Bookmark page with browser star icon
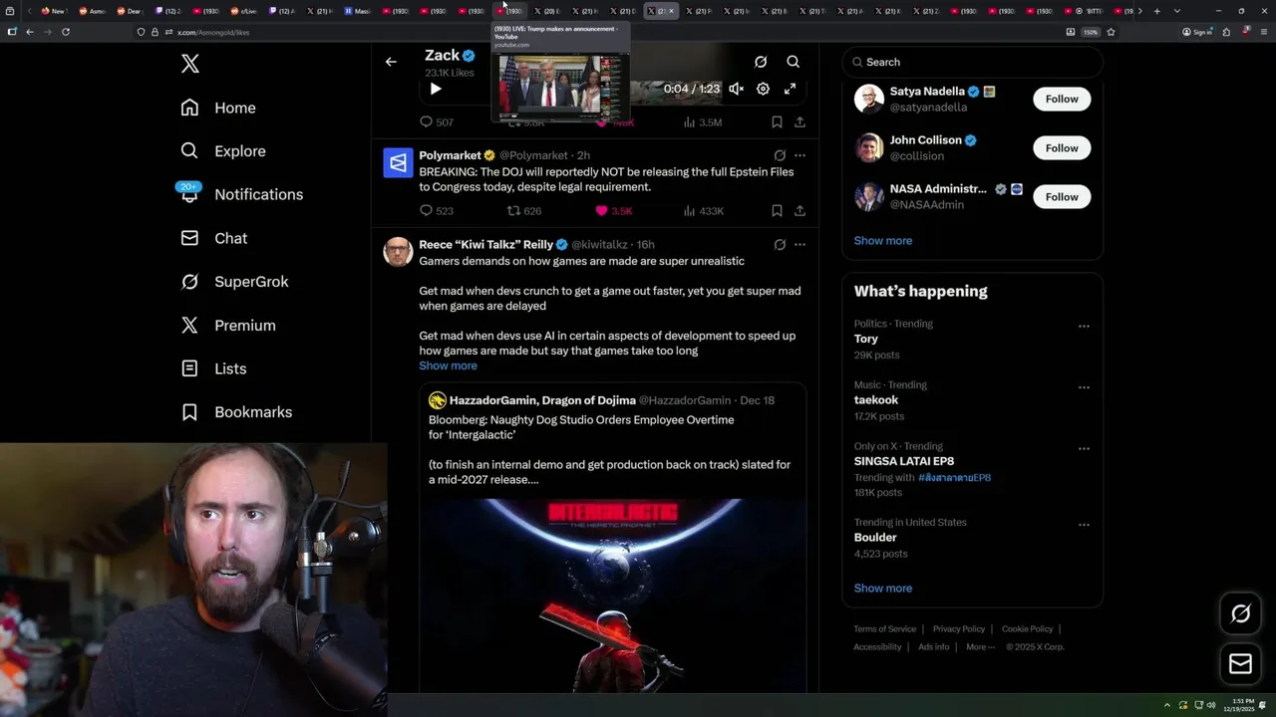Screen dimensions: 1276x717 click(1111, 32)
